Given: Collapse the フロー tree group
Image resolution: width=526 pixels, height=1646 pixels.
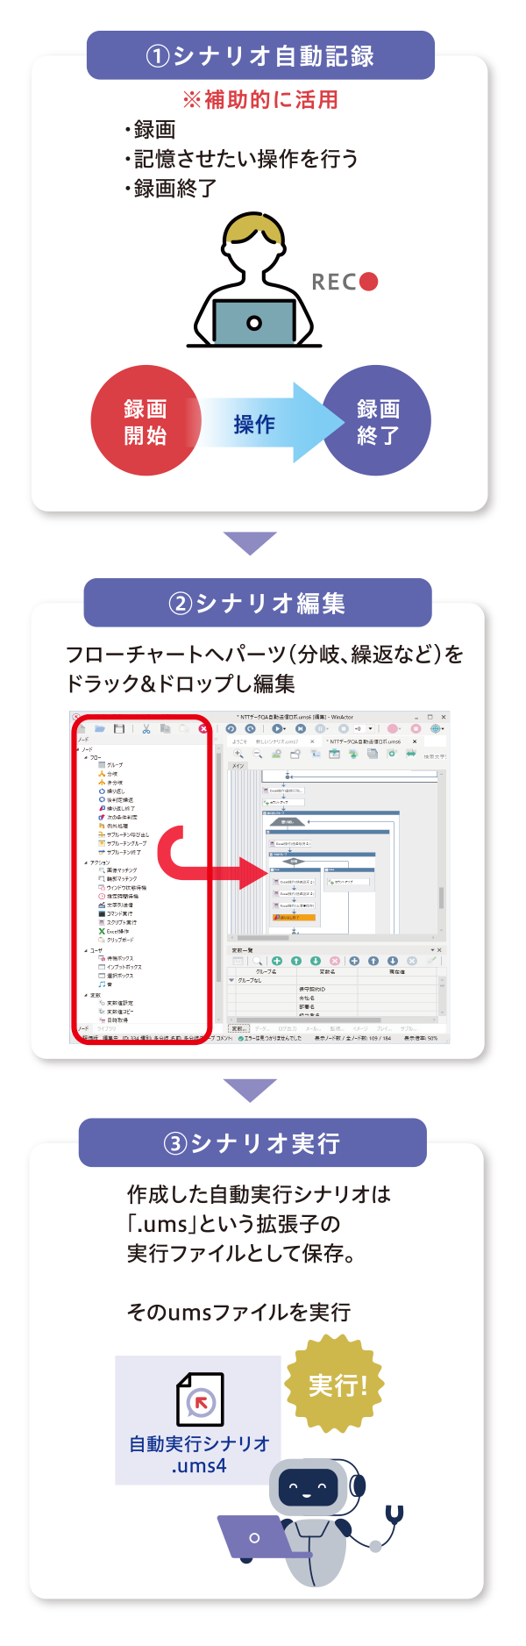Looking at the screenshot, I should (86, 757).
